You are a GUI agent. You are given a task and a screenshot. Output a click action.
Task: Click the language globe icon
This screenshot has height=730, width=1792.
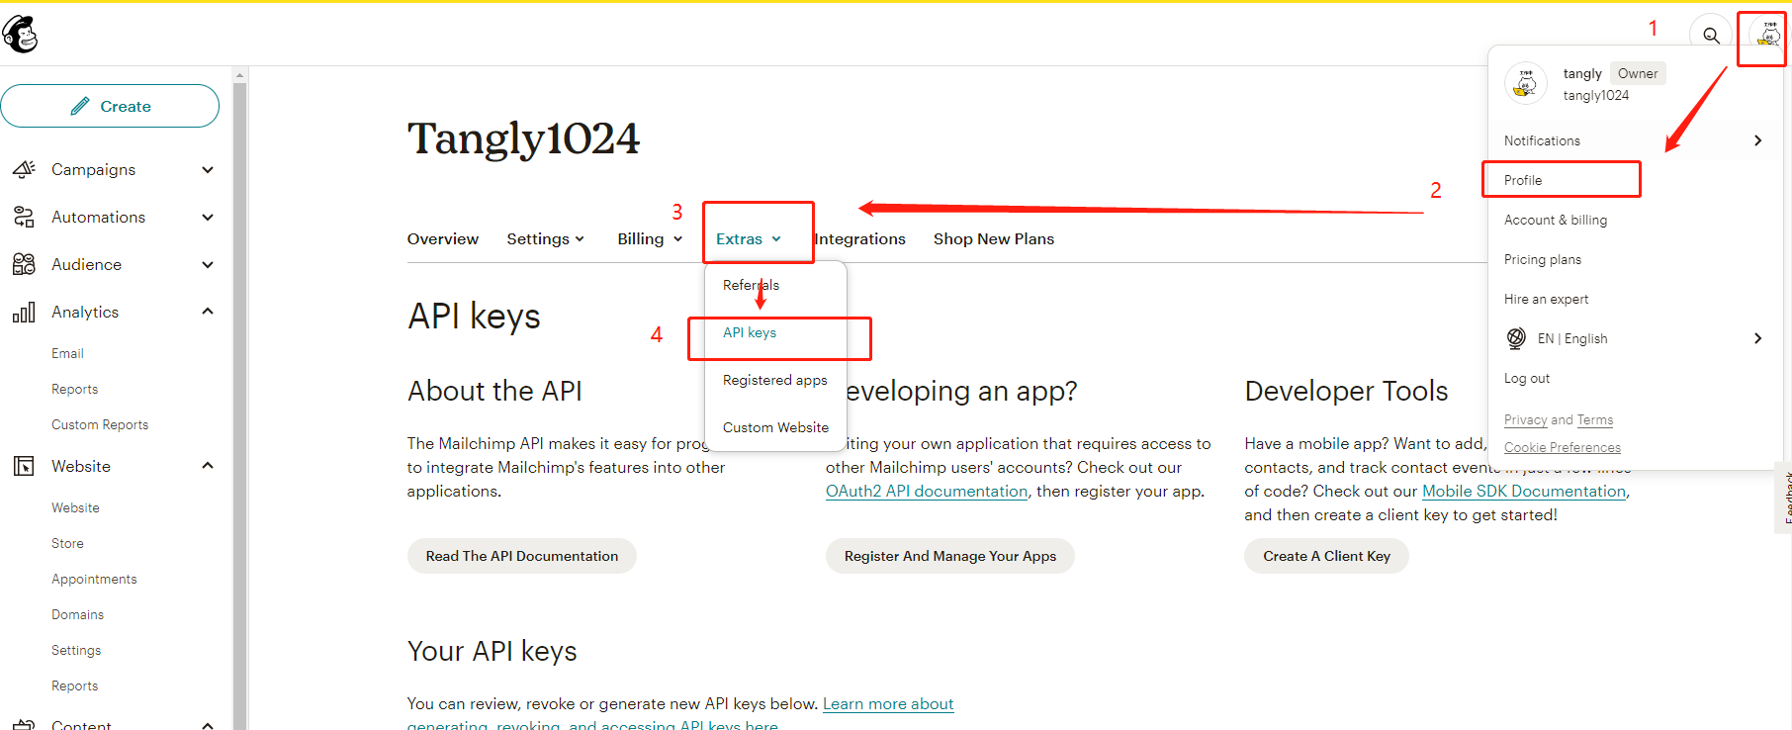[x=1516, y=338]
